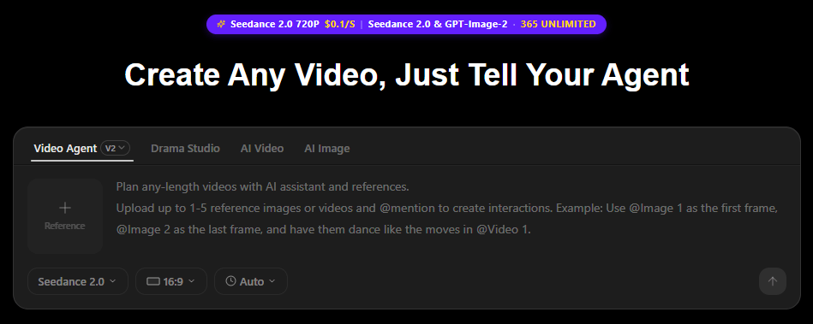Click the sparkle icon in the promo banner

[x=221, y=24]
